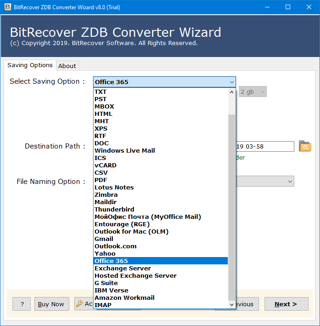Screen dimensions: 320x326
Task: Open help with the ? button
Action: (22, 304)
